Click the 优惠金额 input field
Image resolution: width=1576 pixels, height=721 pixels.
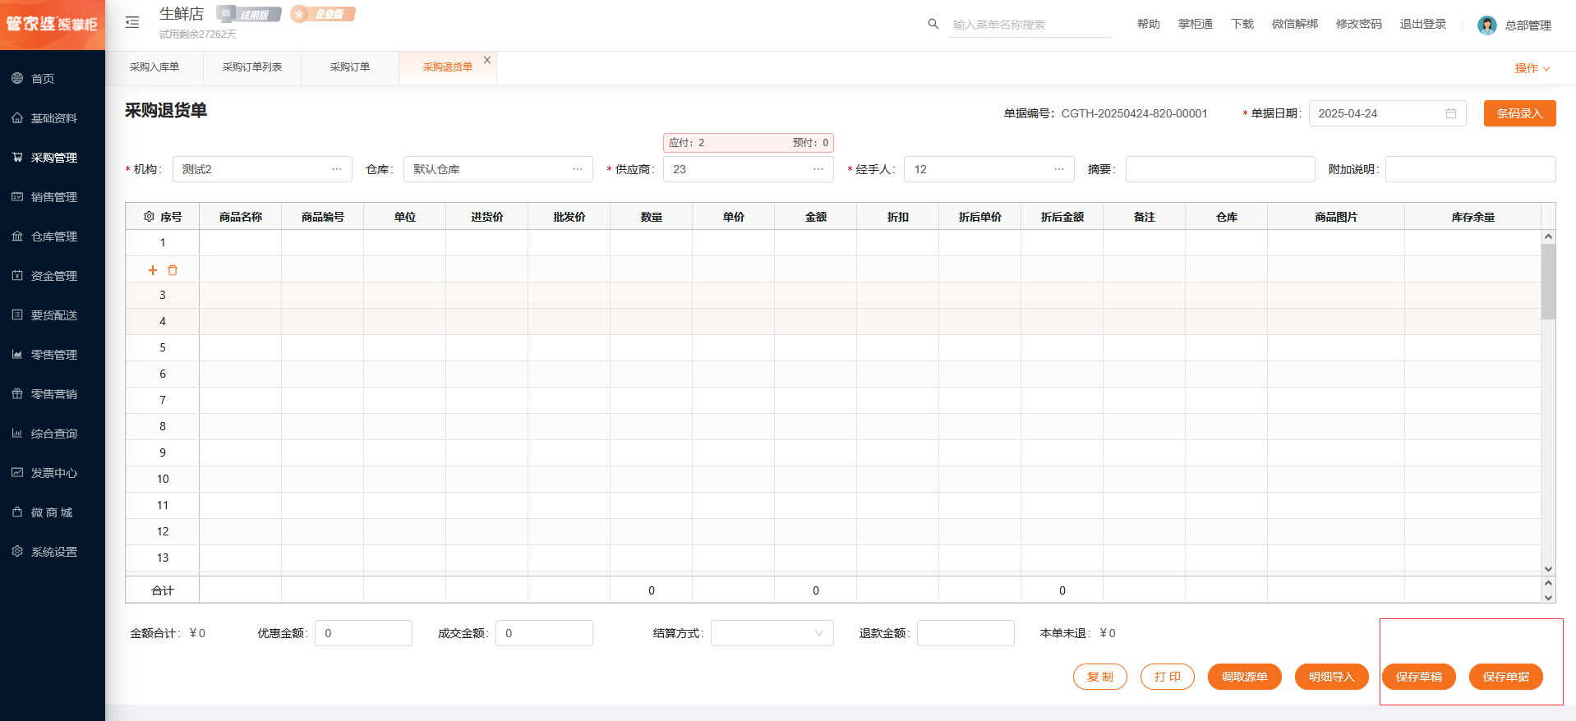coord(363,633)
